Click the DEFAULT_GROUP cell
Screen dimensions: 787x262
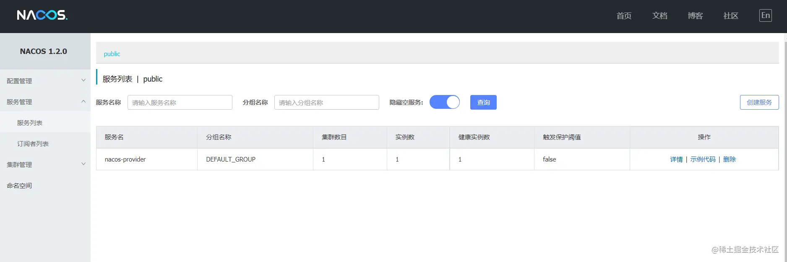pos(255,159)
